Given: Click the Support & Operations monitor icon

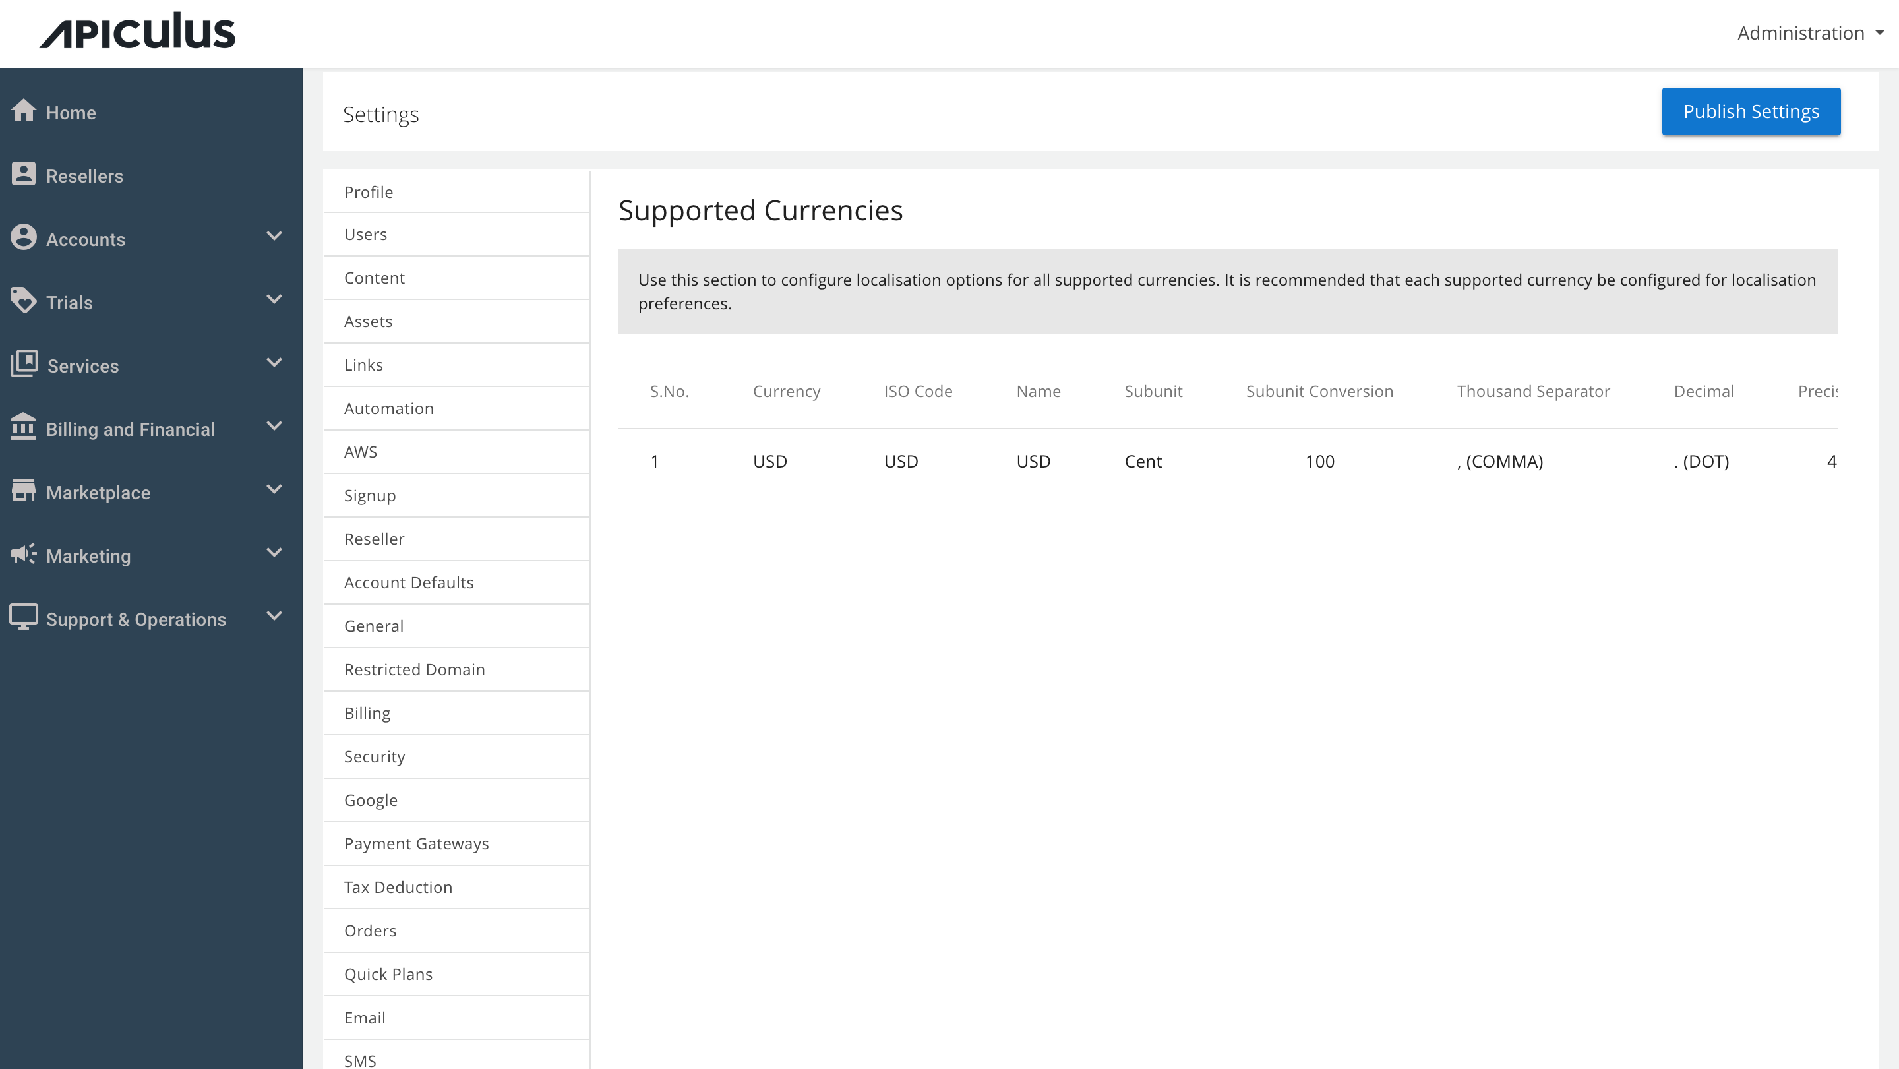Looking at the screenshot, I should [24, 618].
